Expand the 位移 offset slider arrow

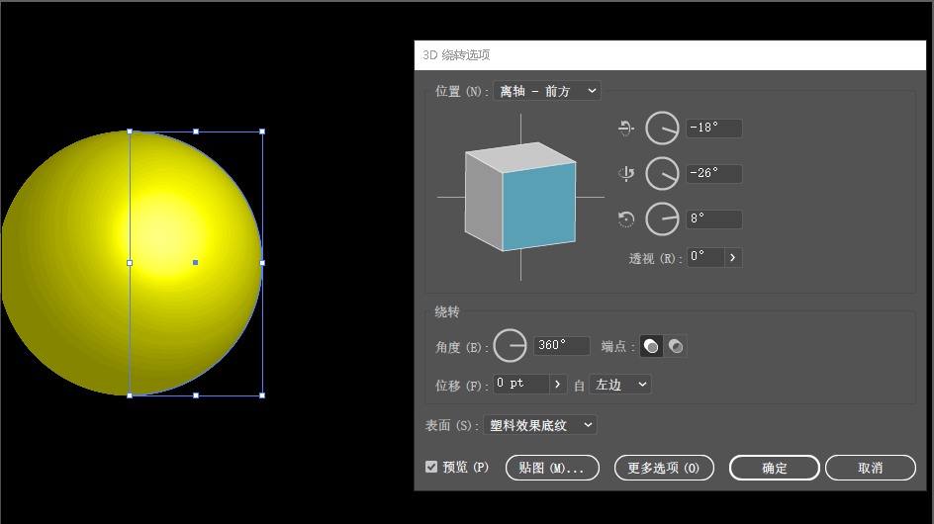pyautogui.click(x=558, y=384)
